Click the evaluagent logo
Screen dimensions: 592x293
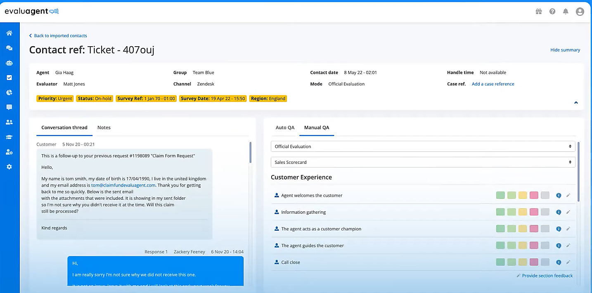[32, 11]
